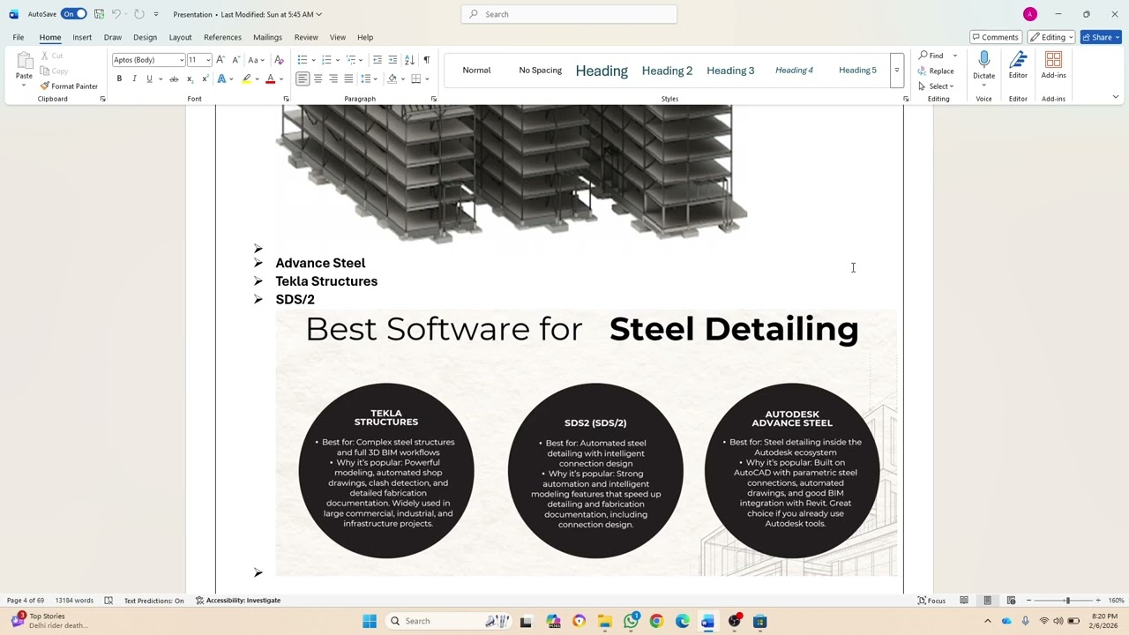
Task: Clear all formatting from selection
Action: point(279,60)
